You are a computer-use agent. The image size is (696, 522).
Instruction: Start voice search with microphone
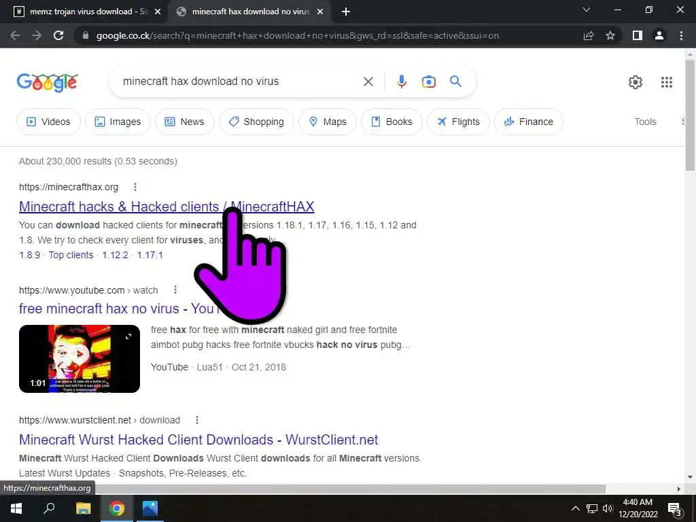click(x=401, y=82)
